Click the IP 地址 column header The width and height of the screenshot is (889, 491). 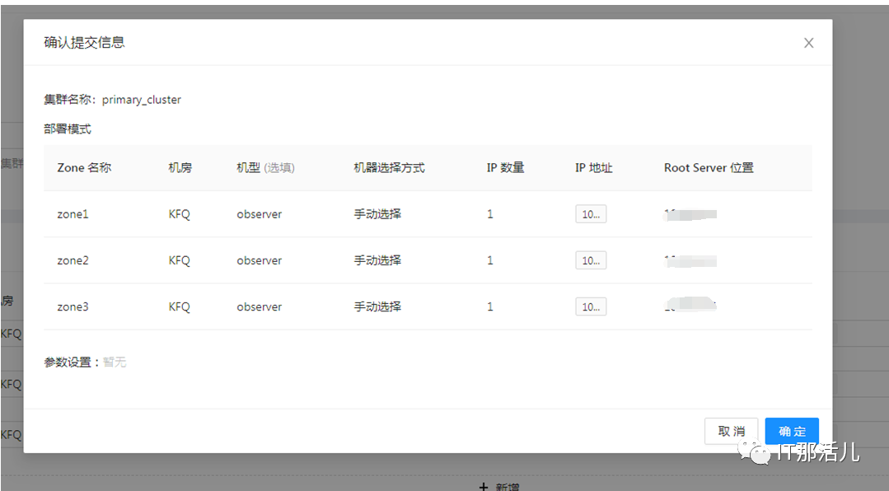pyautogui.click(x=593, y=168)
